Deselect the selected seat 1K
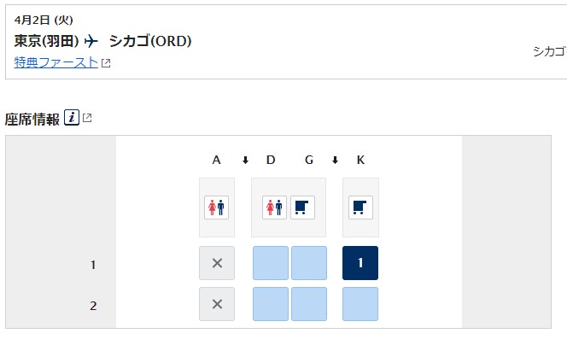This screenshot has width=567, height=351. click(x=360, y=263)
